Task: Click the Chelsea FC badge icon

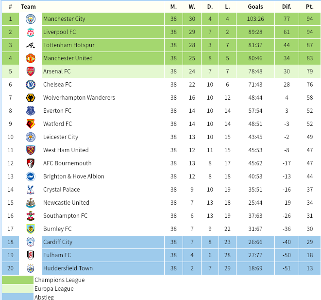Action: (31, 85)
